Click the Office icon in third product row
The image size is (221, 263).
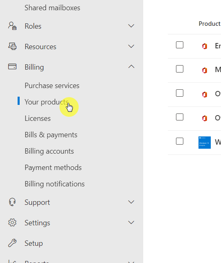(x=204, y=94)
